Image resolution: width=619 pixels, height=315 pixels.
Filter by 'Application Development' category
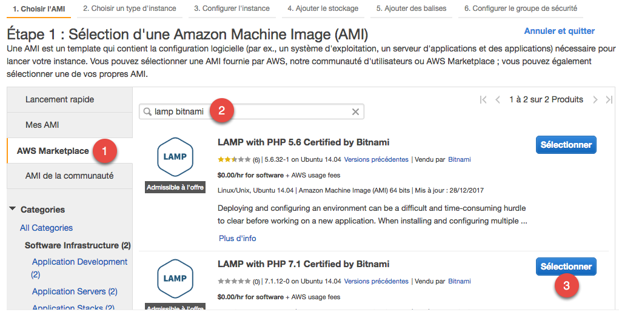(79, 262)
